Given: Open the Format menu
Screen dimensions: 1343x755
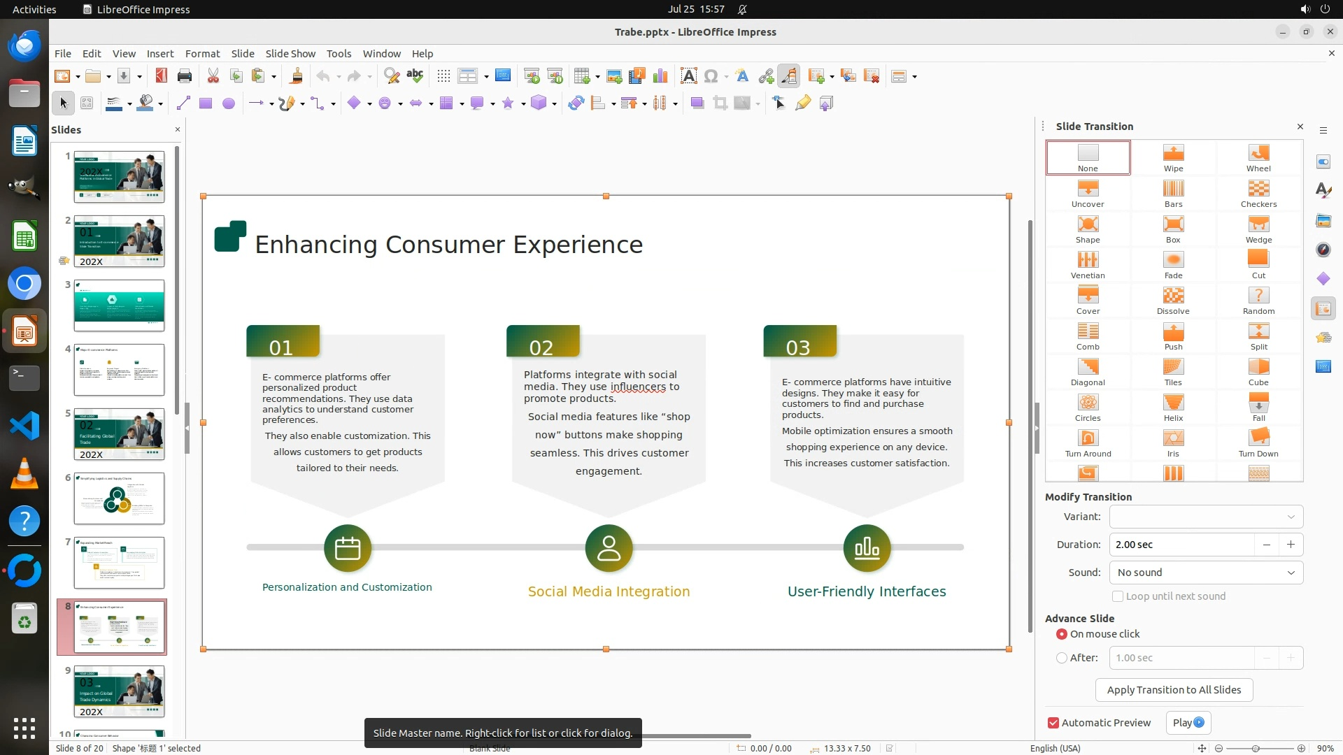Looking at the screenshot, I should 202,53.
